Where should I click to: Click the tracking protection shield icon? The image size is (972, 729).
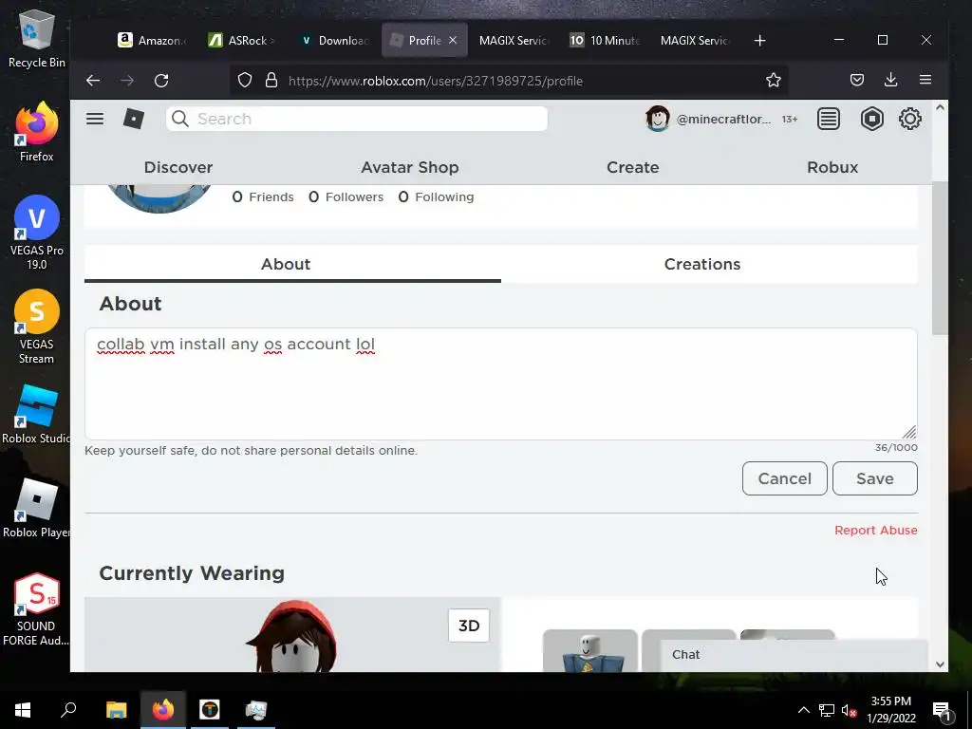[x=245, y=81]
